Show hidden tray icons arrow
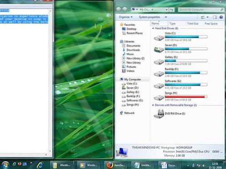This screenshot has height=169, width=226. (188, 166)
